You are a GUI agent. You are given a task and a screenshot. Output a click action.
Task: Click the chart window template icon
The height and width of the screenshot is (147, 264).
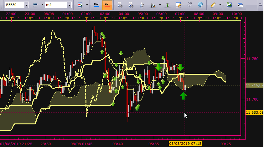pyautogui.click(x=240, y=5)
